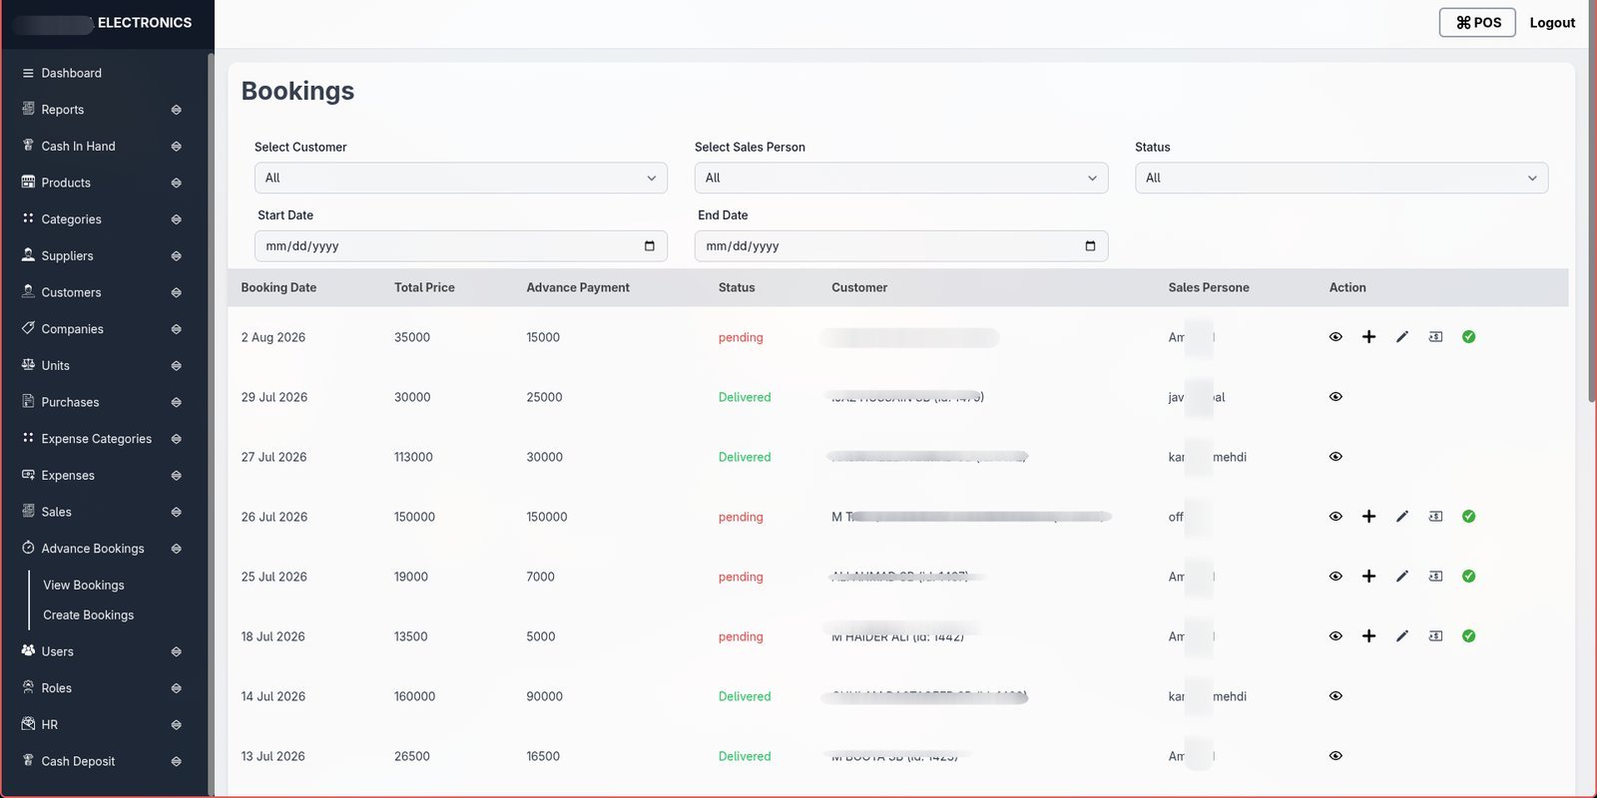Click the eye icon on 13 Jul 2026 row

[1335, 756]
